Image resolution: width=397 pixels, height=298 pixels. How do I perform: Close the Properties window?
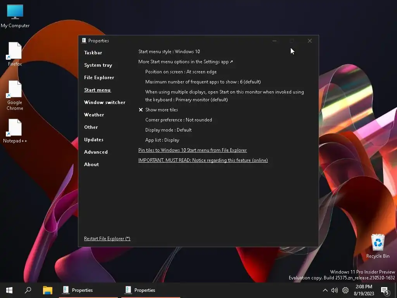pyautogui.click(x=310, y=41)
